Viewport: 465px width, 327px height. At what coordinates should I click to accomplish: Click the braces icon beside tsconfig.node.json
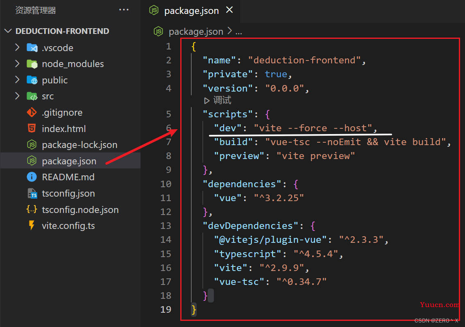[32, 209]
